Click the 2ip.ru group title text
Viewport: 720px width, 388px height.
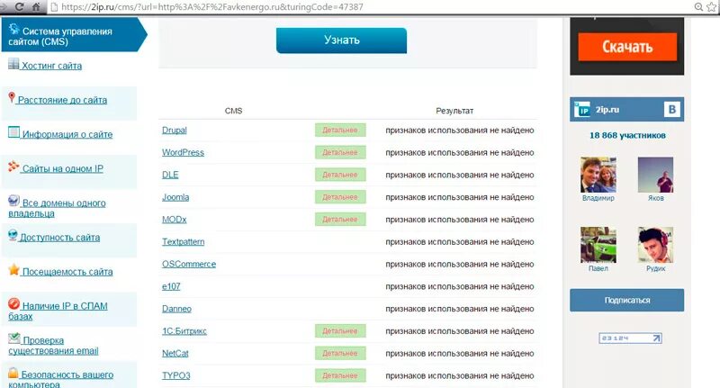point(607,110)
